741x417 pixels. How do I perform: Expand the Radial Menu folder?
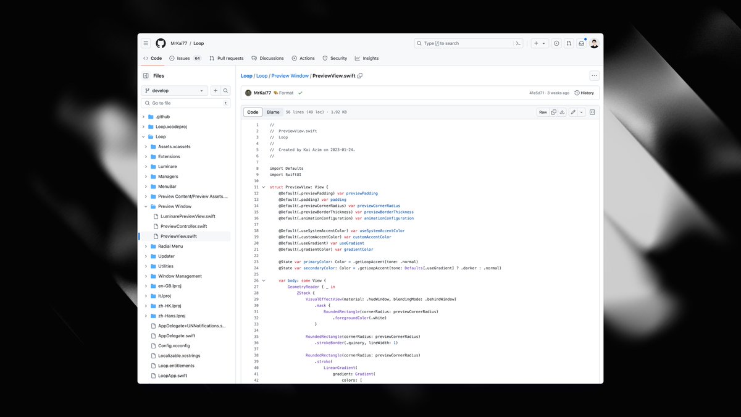coord(146,246)
